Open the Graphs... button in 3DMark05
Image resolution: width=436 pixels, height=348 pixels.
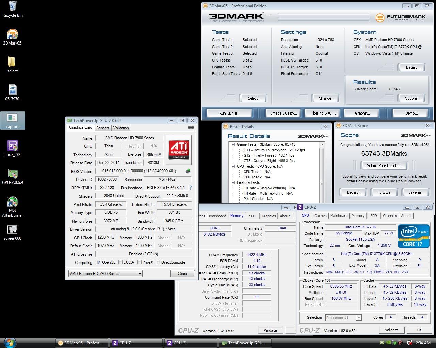[x=362, y=113]
